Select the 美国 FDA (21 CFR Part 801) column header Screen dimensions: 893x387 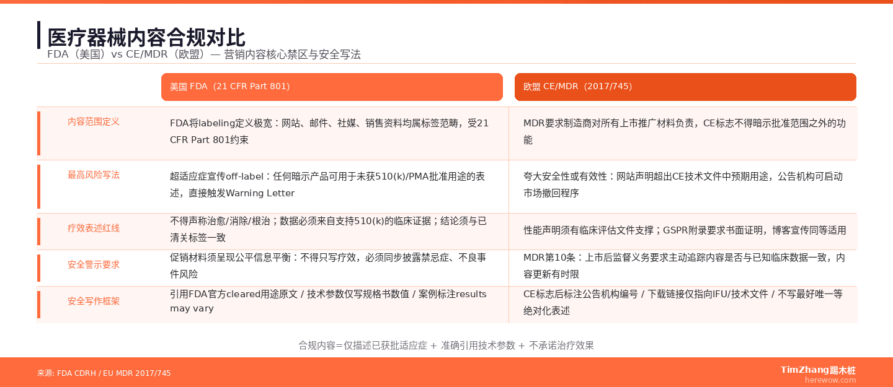tap(332, 87)
